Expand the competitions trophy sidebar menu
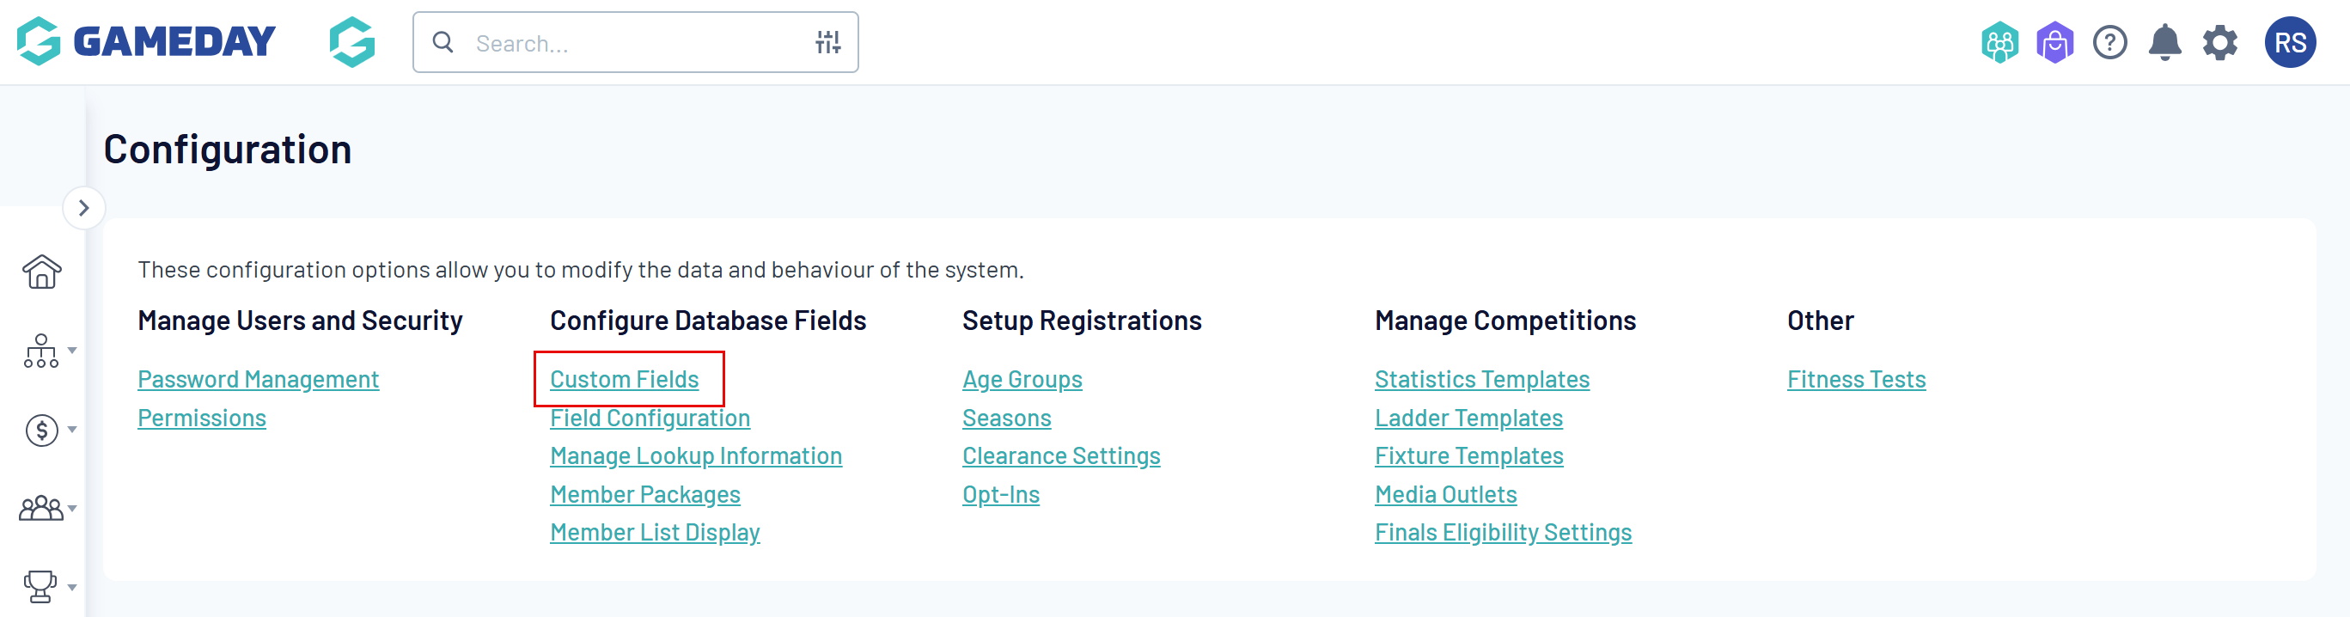This screenshot has width=2350, height=617. 47,587
